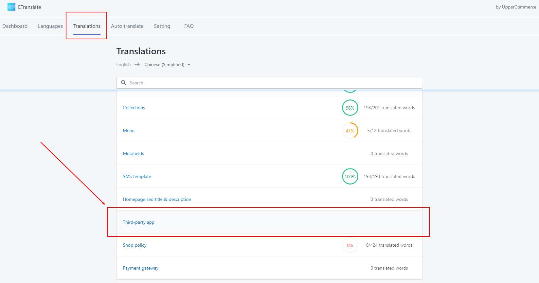Go to the Auto translate tab
This screenshot has width=539, height=283.
tap(127, 26)
